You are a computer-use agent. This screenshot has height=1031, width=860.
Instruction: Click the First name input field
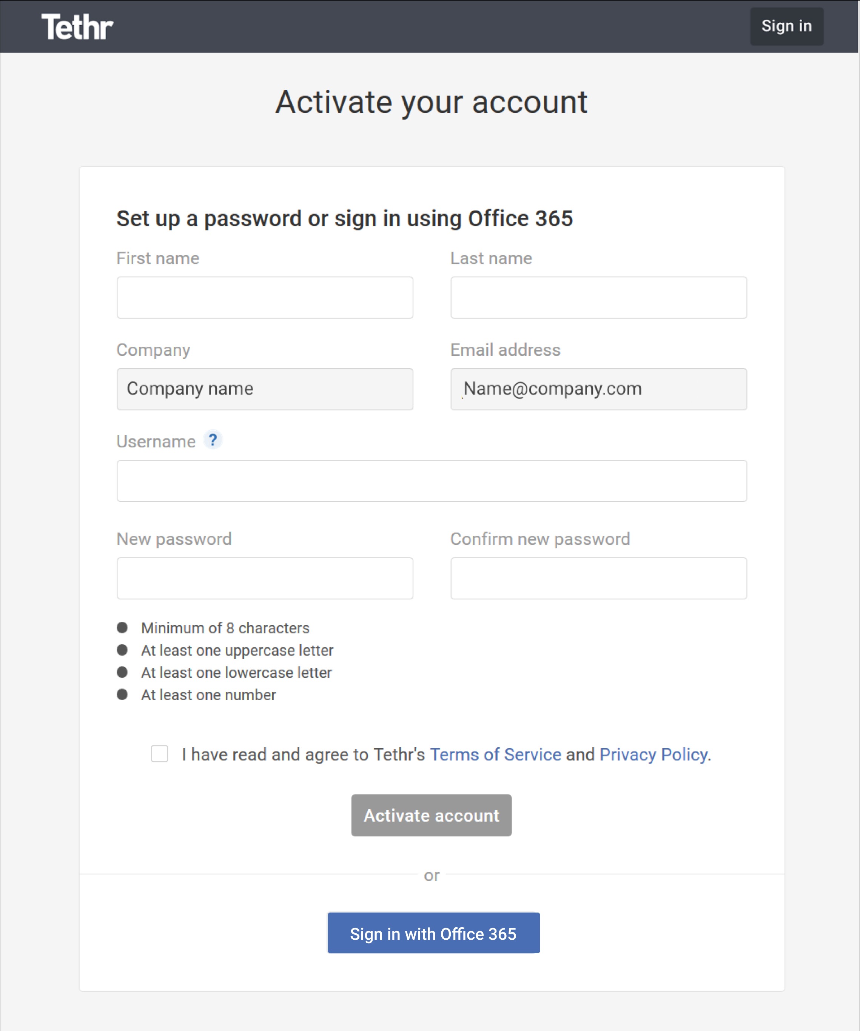[264, 298]
